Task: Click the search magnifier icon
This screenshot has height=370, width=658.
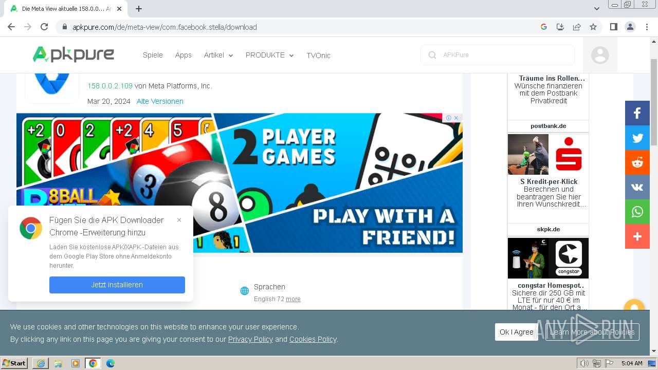Action: click(x=432, y=55)
